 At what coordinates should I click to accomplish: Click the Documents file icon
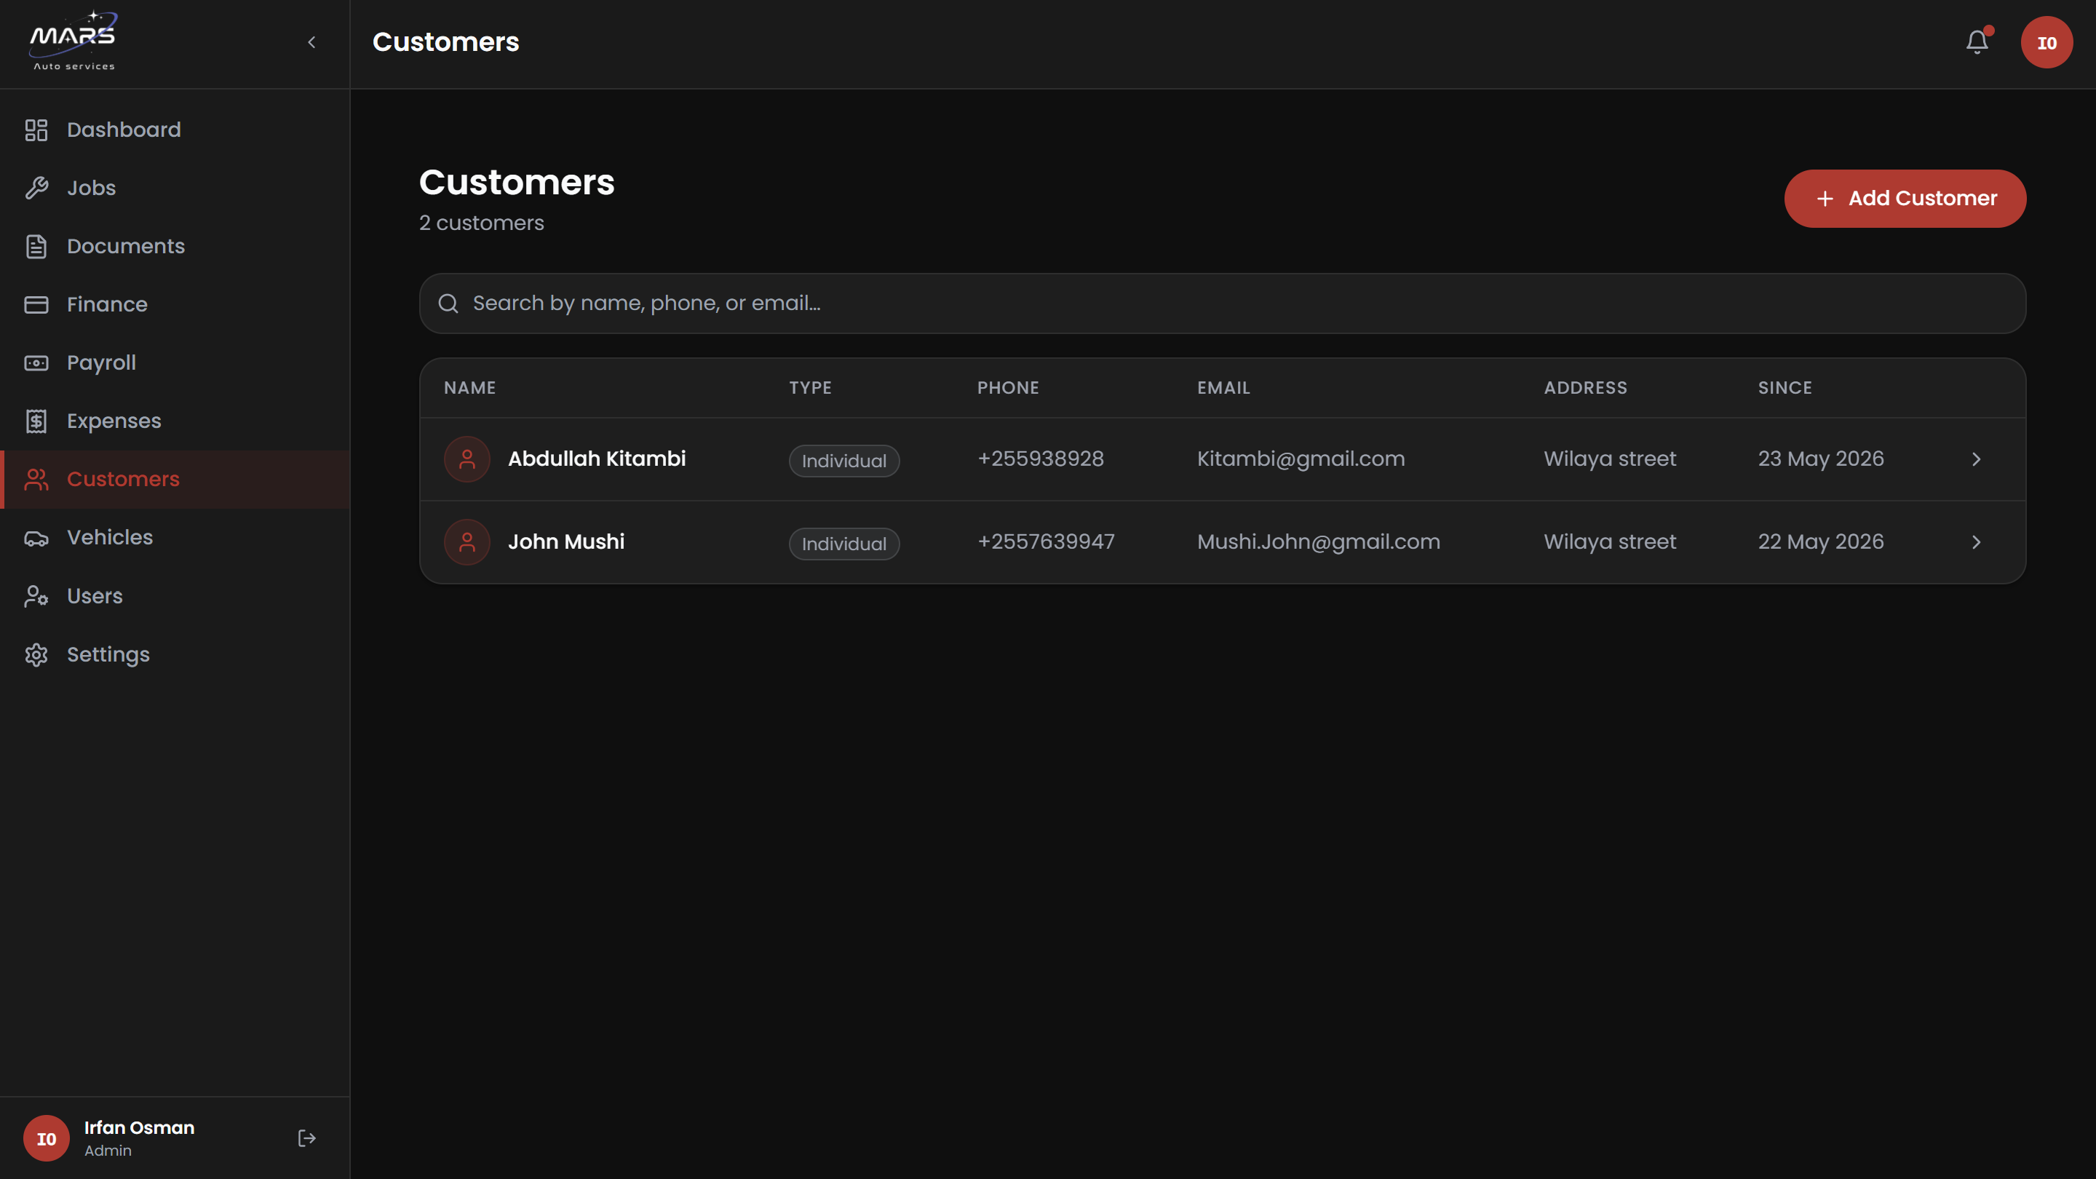coord(36,247)
